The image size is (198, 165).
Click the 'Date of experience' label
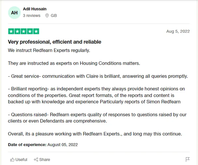(x=27, y=145)
